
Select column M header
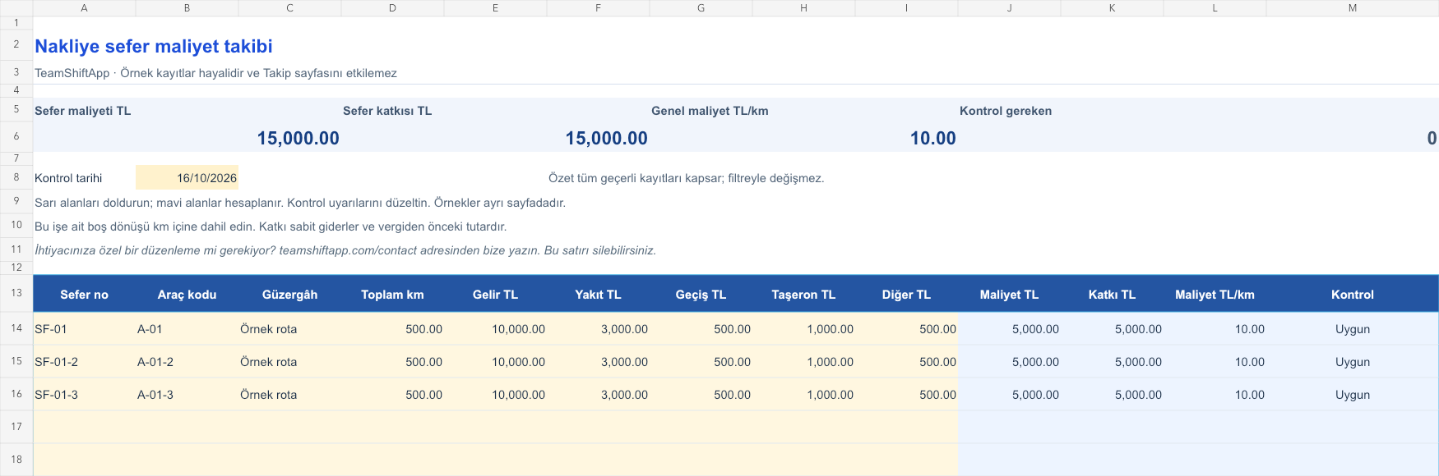tap(1353, 8)
